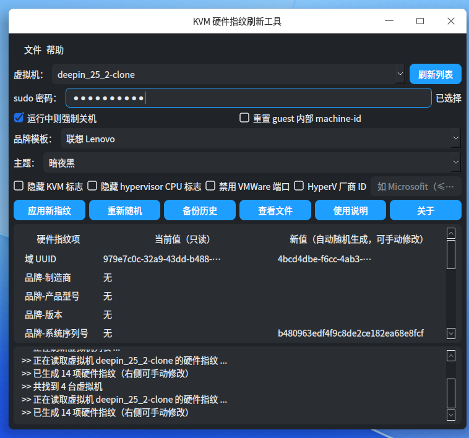This screenshot has height=438, width=469.
Task: Click log panel scroll-up arrow
Action: pos(451,356)
